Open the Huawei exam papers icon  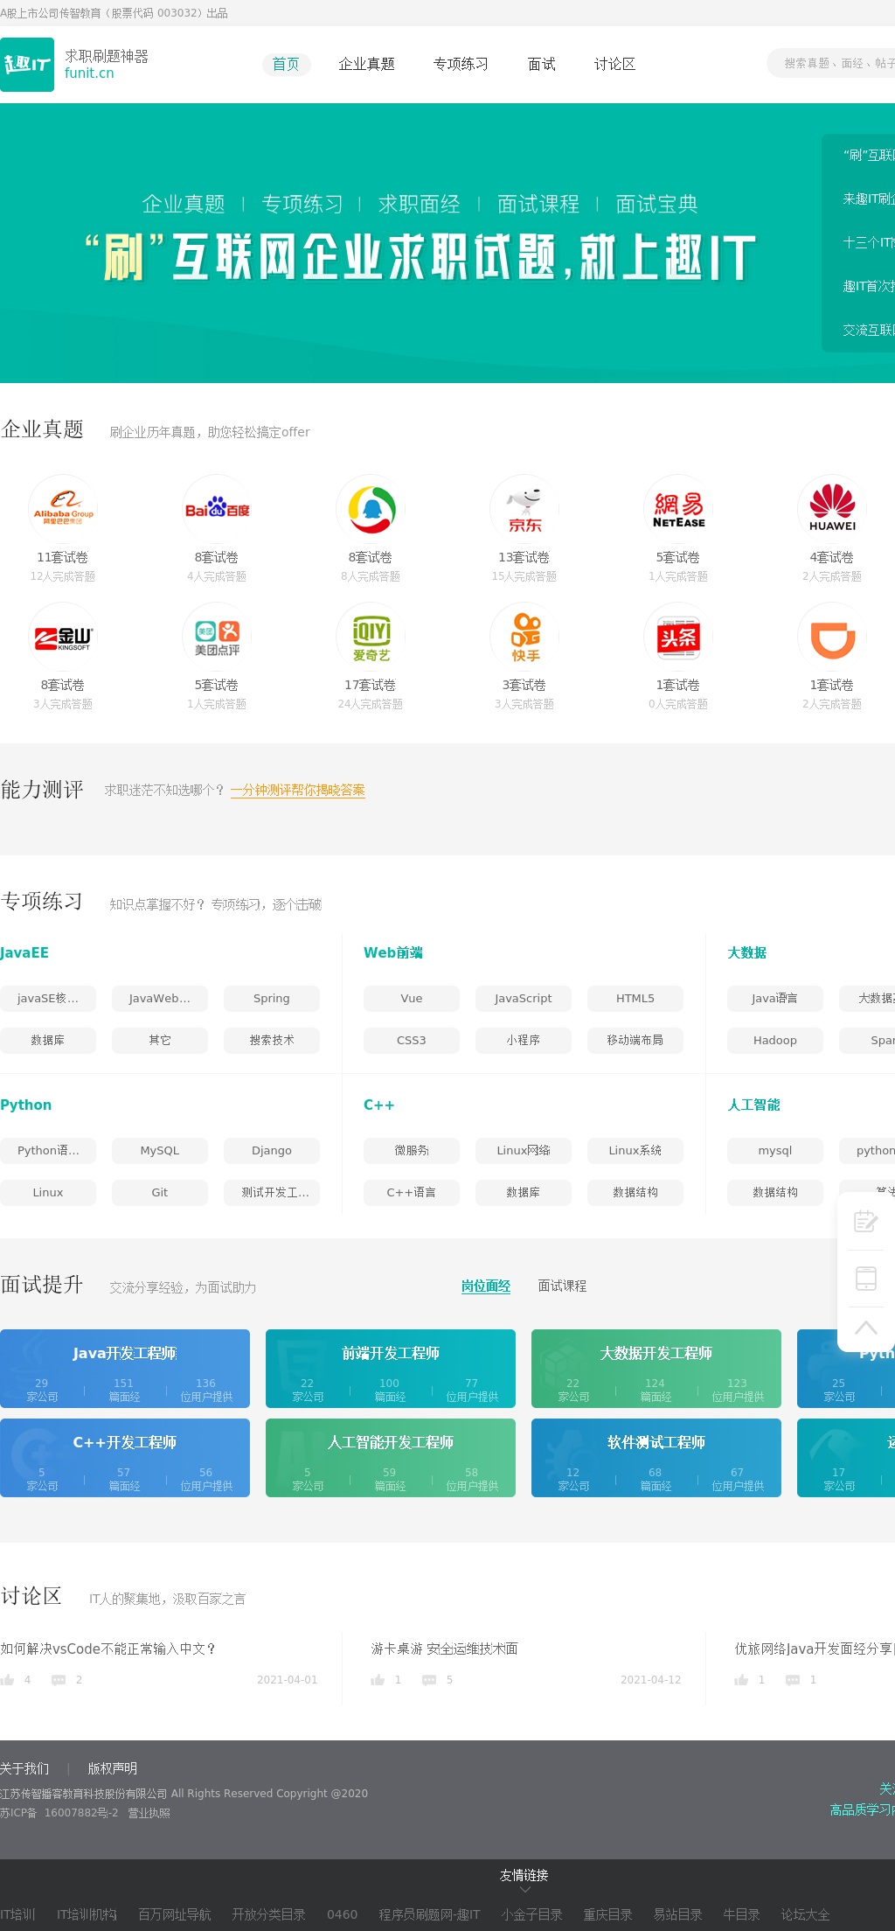click(832, 509)
